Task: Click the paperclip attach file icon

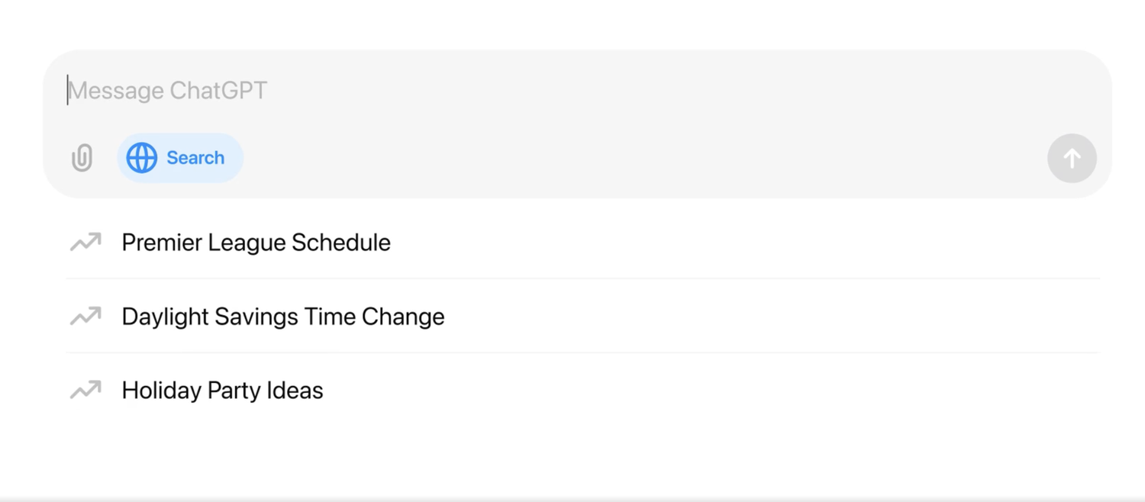Action: [x=82, y=158]
